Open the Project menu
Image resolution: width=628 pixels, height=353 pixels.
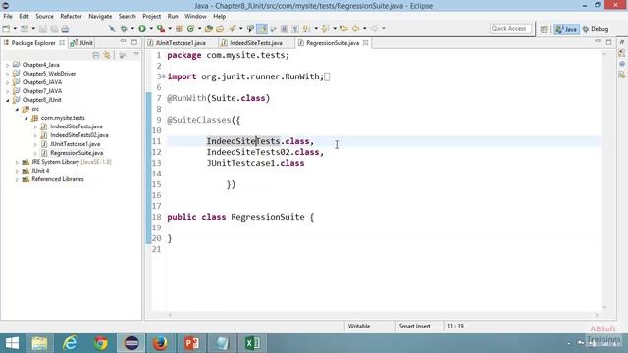pos(152,16)
